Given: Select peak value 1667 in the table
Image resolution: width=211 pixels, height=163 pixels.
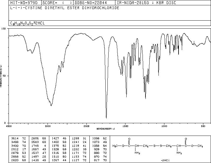Looking at the screenshot, I should coord(35,149).
